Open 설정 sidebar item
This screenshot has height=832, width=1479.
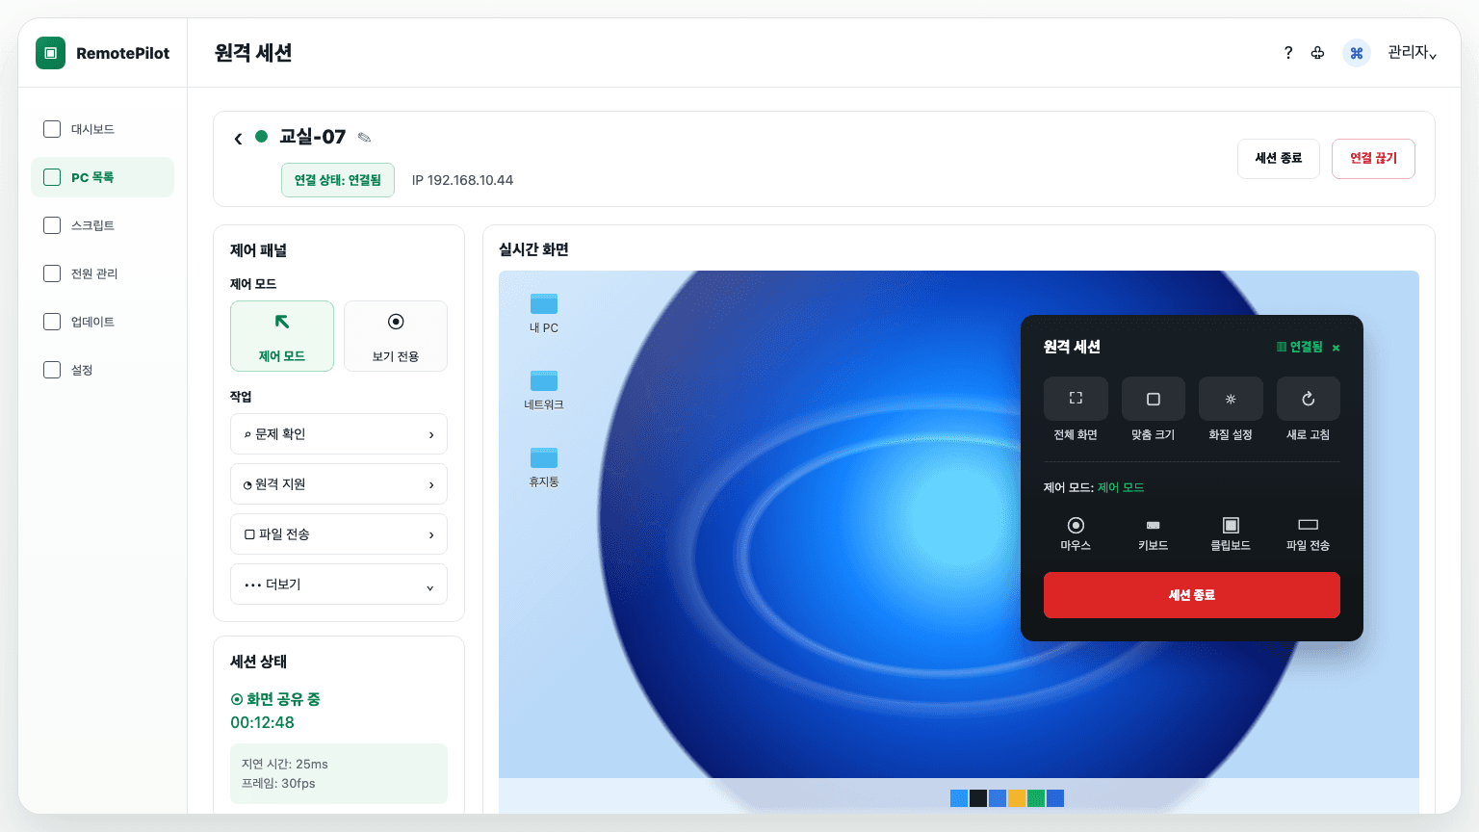pos(103,370)
